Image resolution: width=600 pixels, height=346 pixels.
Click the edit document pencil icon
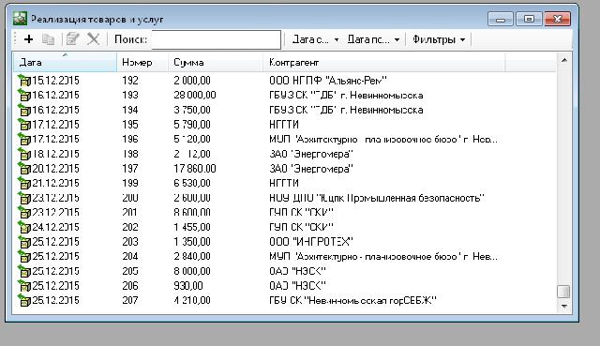tap(73, 39)
